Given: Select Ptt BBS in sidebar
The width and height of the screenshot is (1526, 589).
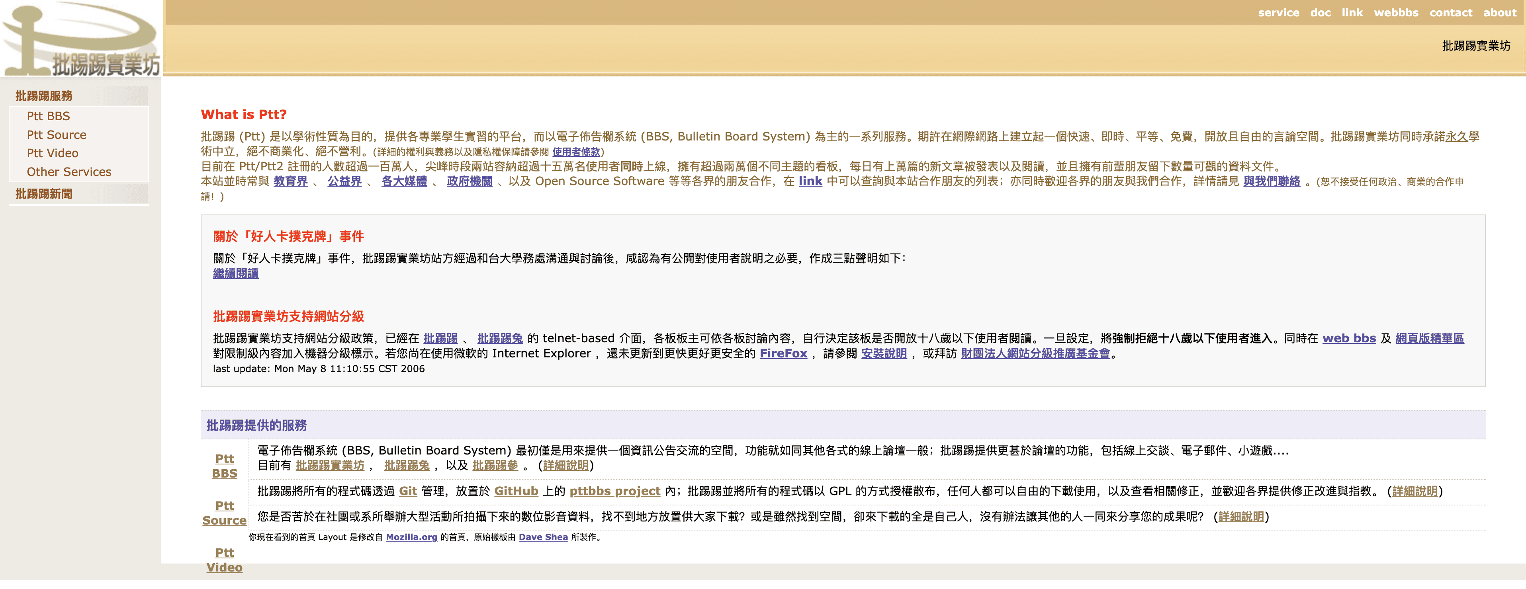Looking at the screenshot, I should click(x=48, y=116).
